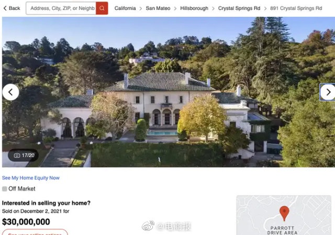Click the chevron after San Mateo breadcrumb
The width and height of the screenshot is (335, 235).
(175, 8)
